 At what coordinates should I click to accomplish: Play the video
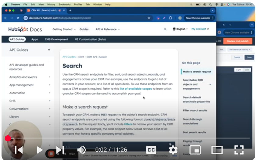40,150
